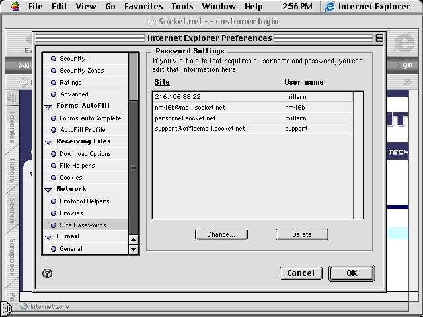Open the View menu

click(x=86, y=6)
